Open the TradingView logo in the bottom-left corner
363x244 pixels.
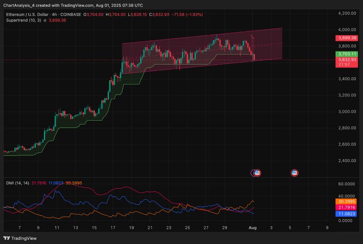(x=8, y=238)
